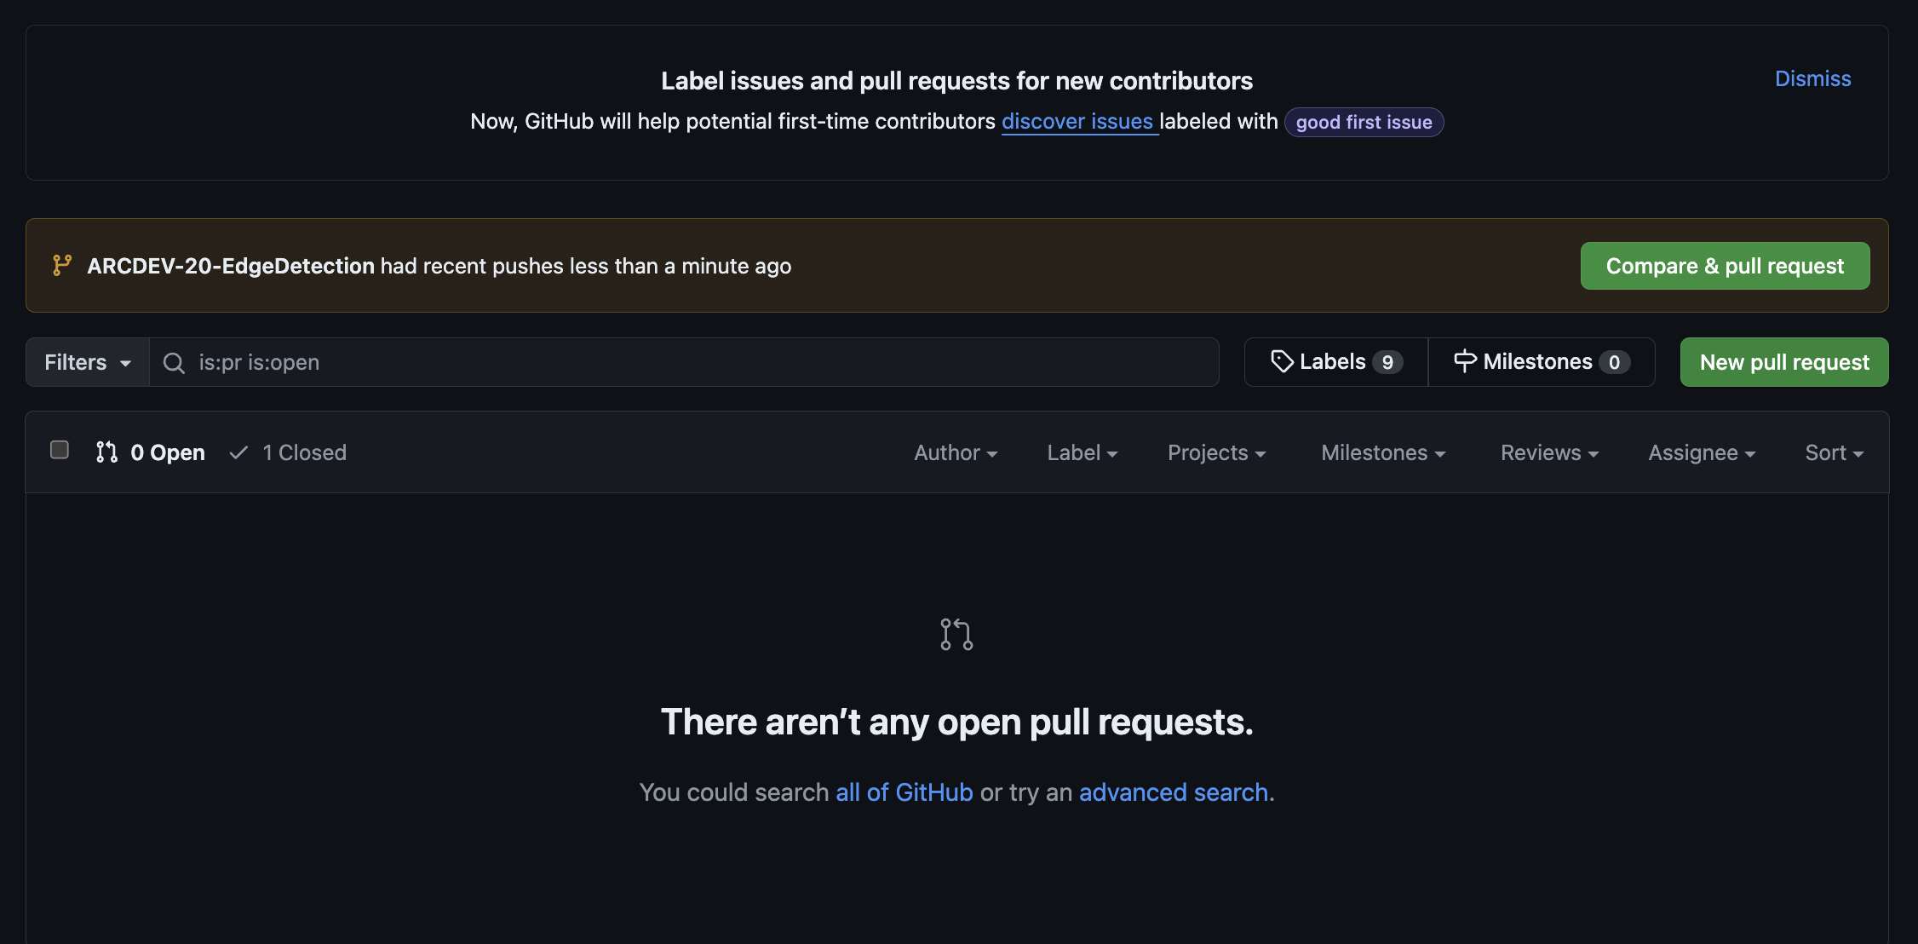Click the milestone flag icon beside Milestones

tap(1464, 361)
